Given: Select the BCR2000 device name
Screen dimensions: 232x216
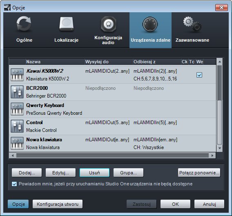Looking at the screenshot, I should pyautogui.click(x=37, y=88).
